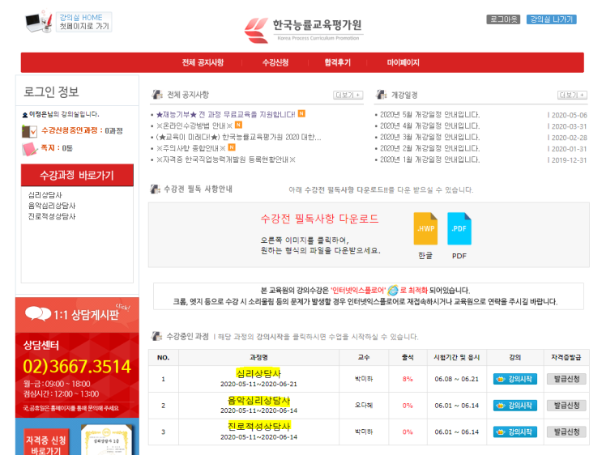Click 발급신청 for 진로적성상담사 row

click(x=566, y=432)
